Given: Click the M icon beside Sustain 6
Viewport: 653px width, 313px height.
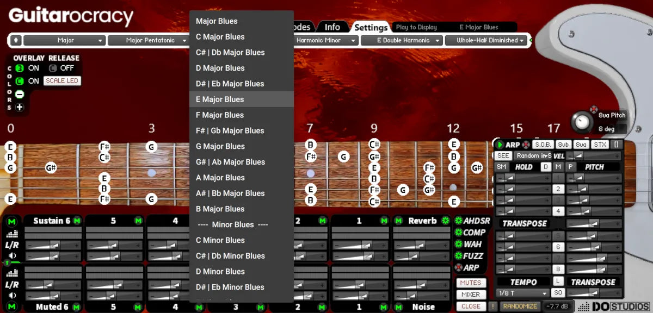Looking at the screenshot, I should tap(77, 221).
